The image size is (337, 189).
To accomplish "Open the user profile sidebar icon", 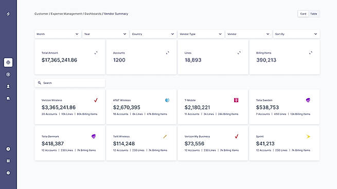I will (8, 86).
